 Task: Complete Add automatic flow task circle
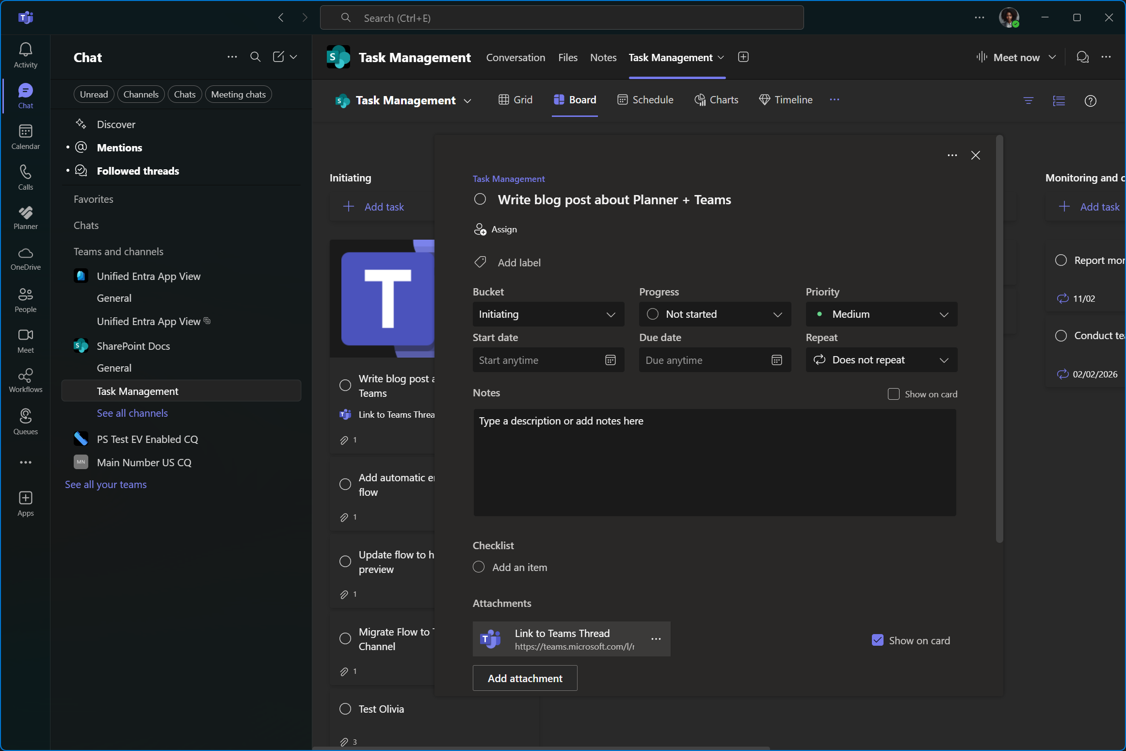[x=345, y=484]
